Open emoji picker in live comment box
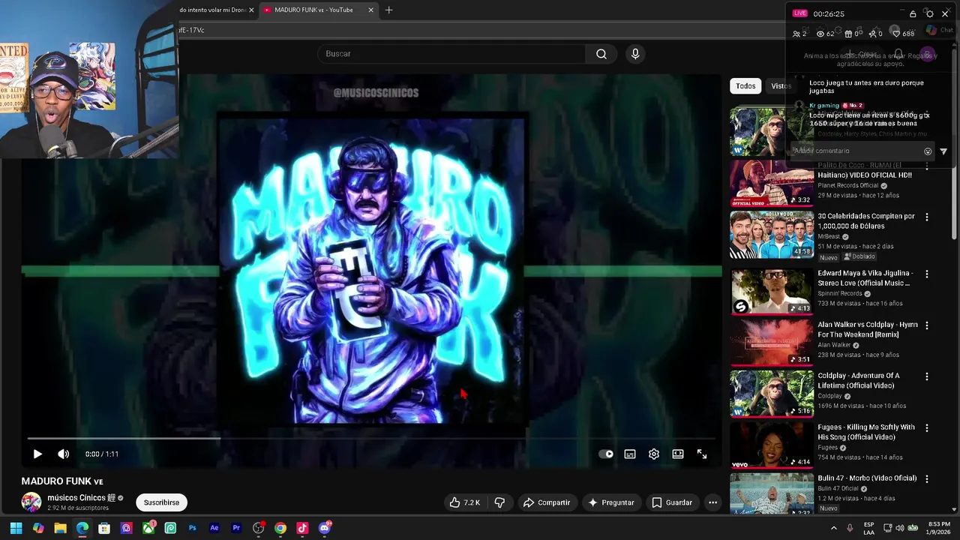The image size is (960, 540). [x=928, y=151]
